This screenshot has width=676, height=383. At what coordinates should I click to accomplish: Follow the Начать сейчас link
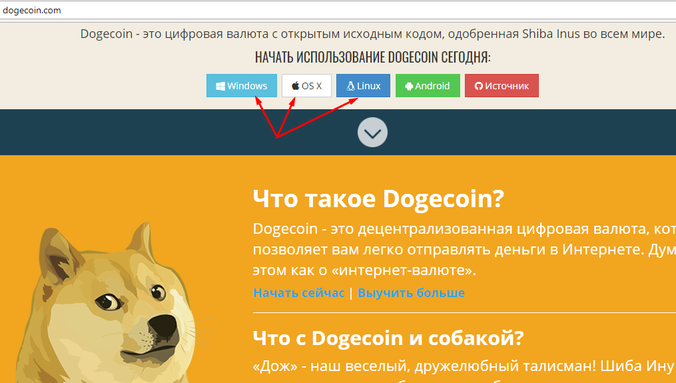(299, 293)
